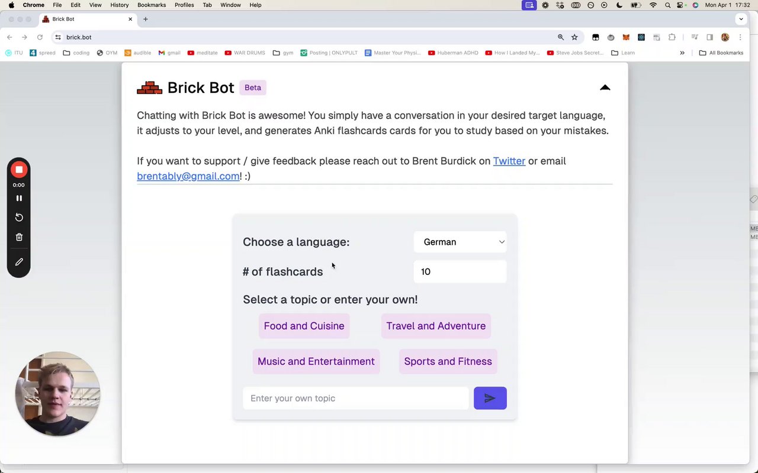The width and height of the screenshot is (758, 473).
Task: Restart the recording
Action: pos(19,218)
